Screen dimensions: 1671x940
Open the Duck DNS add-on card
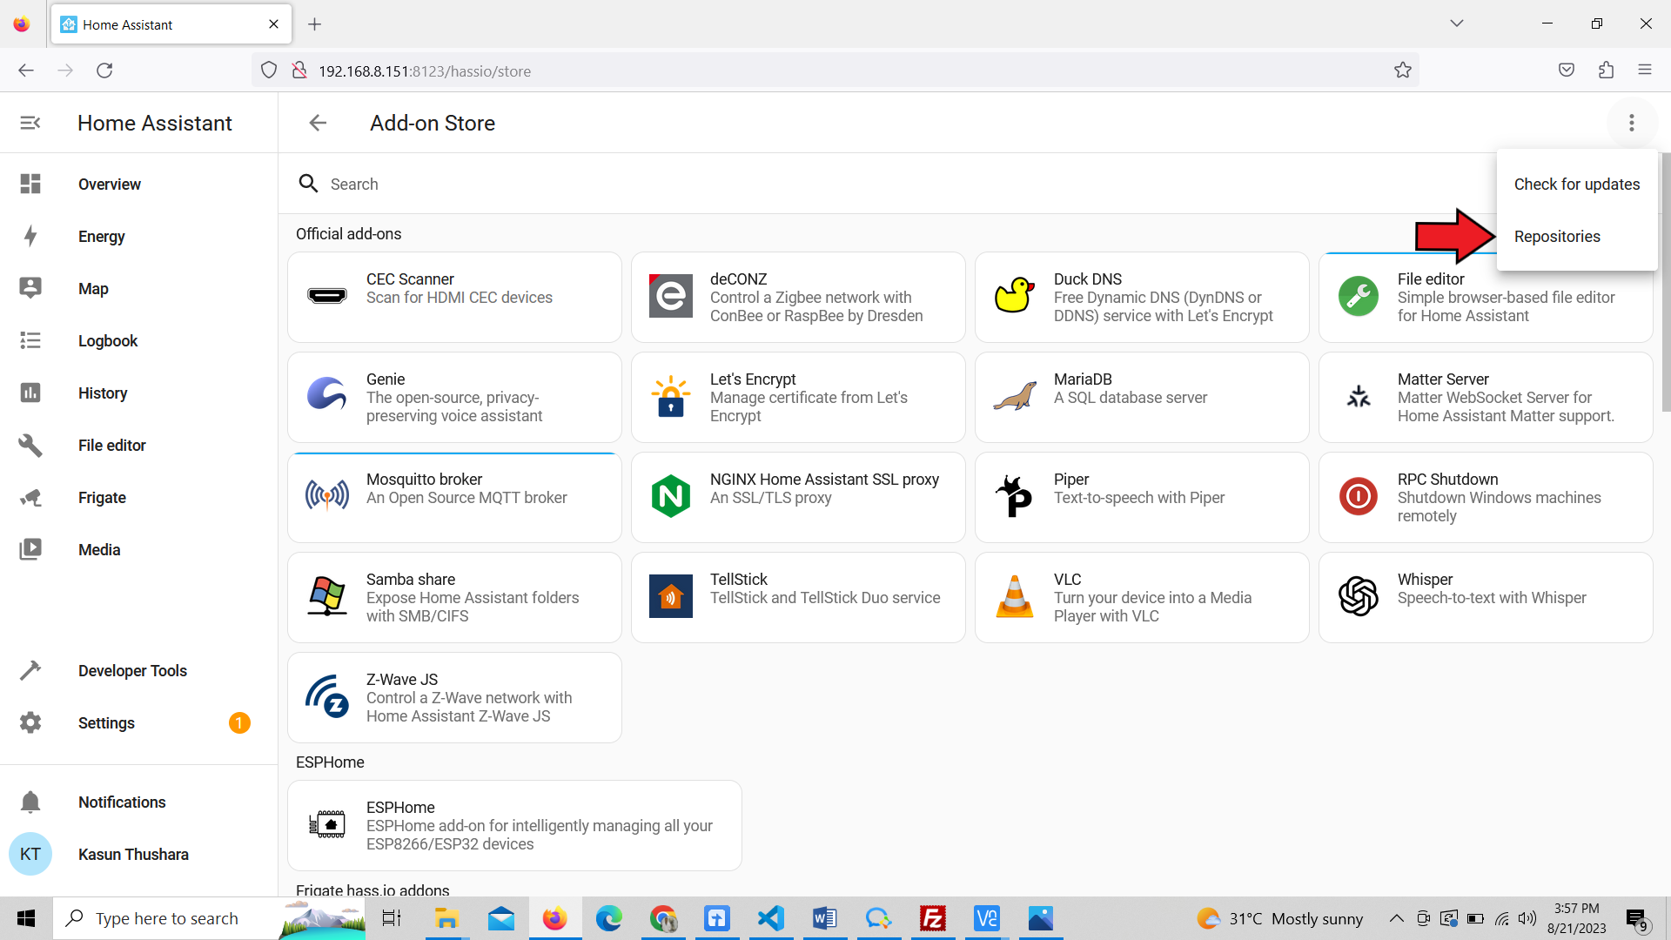[1142, 297]
